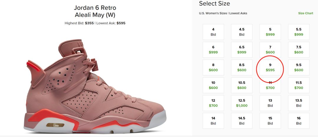Pick size 7.5 tile
The width and height of the screenshot is (318, 137).
point(299,49)
